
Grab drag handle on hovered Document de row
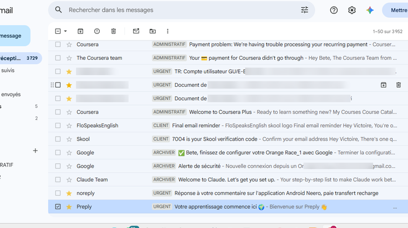pyautogui.click(x=52, y=85)
